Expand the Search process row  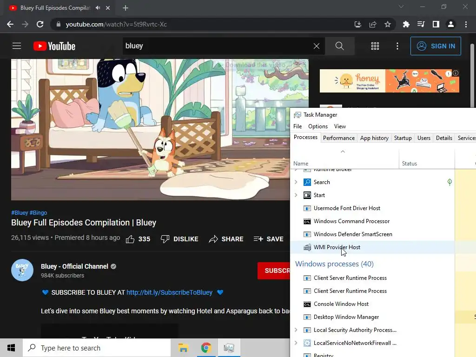coord(296,182)
